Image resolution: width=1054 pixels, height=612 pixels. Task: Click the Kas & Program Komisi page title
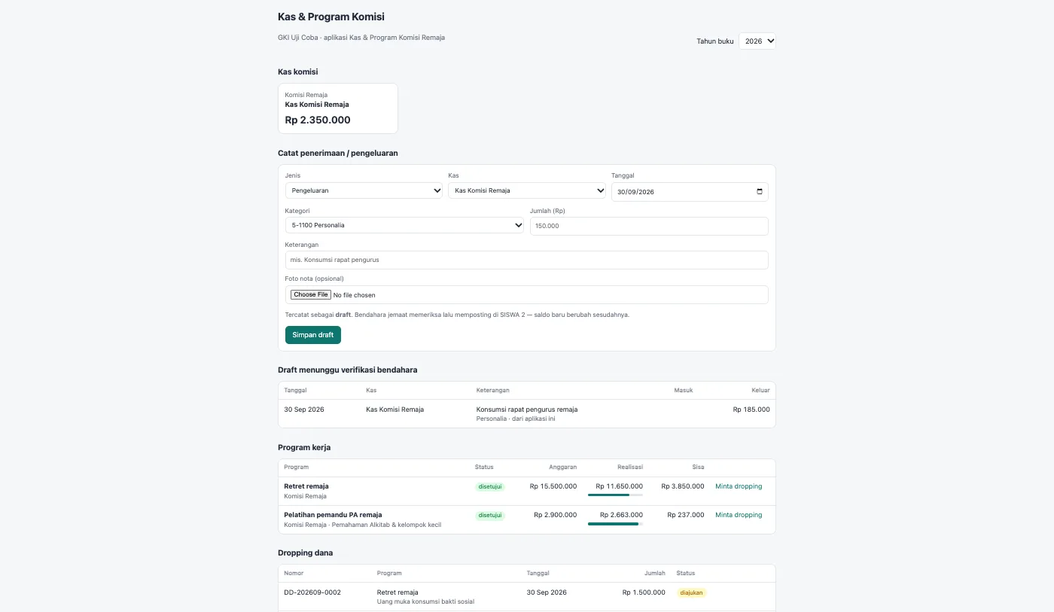coord(331,17)
